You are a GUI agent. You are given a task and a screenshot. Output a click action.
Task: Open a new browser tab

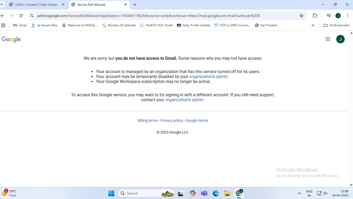coord(135,4)
